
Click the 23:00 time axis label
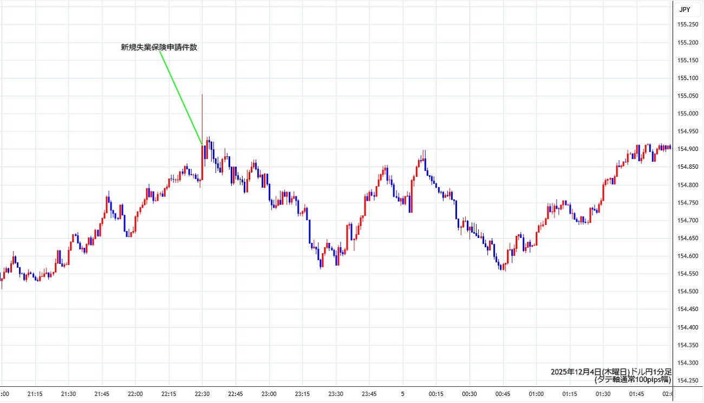coord(269,394)
